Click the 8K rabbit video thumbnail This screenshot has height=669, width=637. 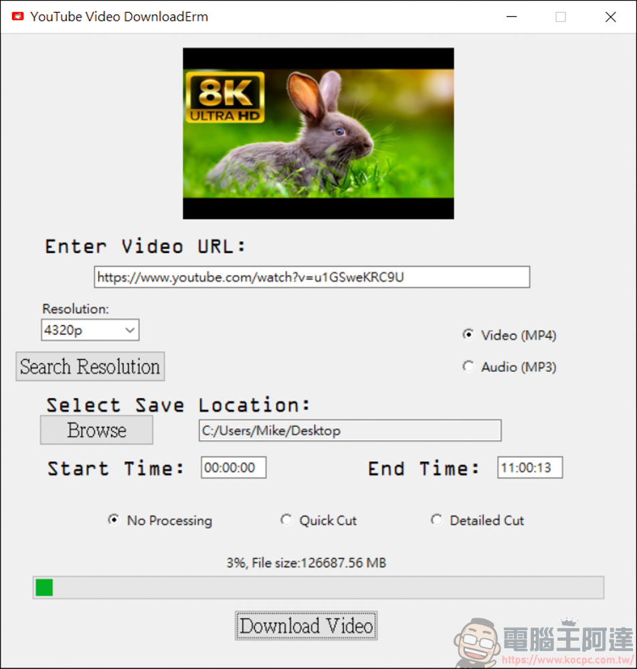(x=318, y=134)
